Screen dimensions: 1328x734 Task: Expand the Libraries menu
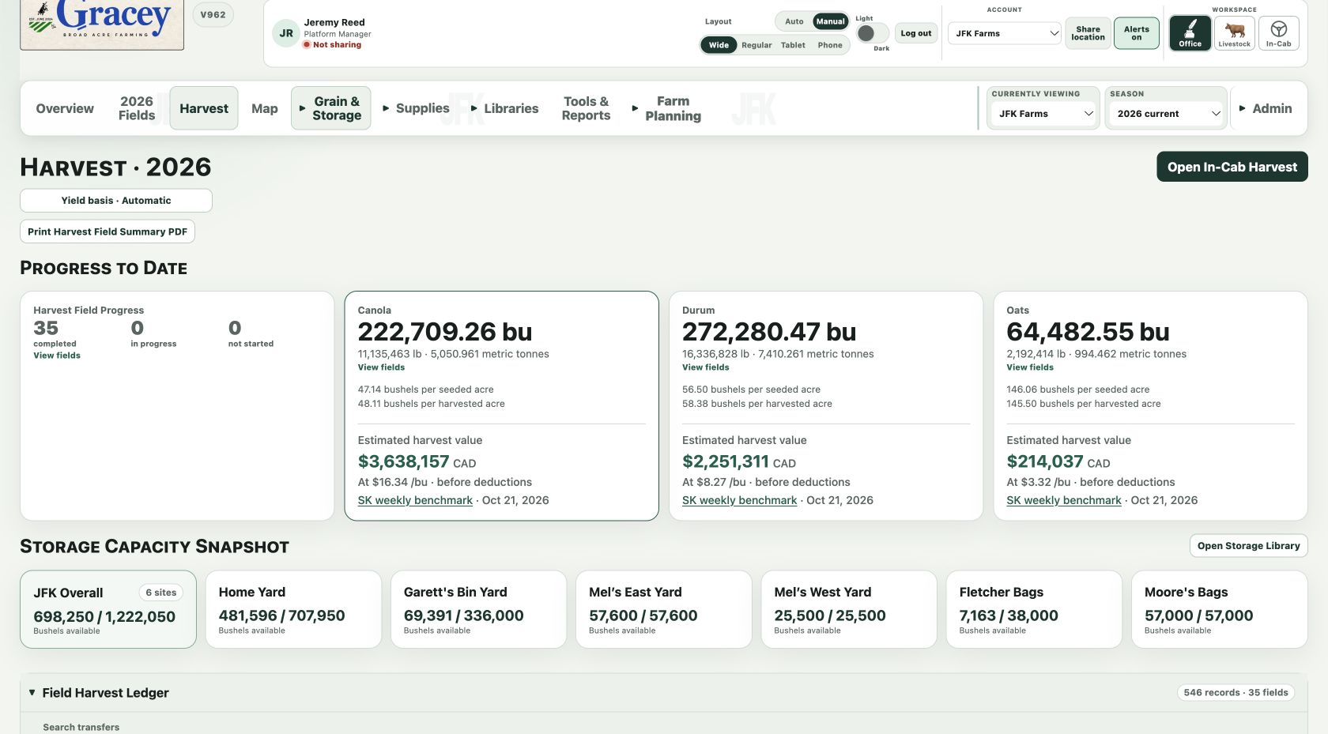pos(504,108)
